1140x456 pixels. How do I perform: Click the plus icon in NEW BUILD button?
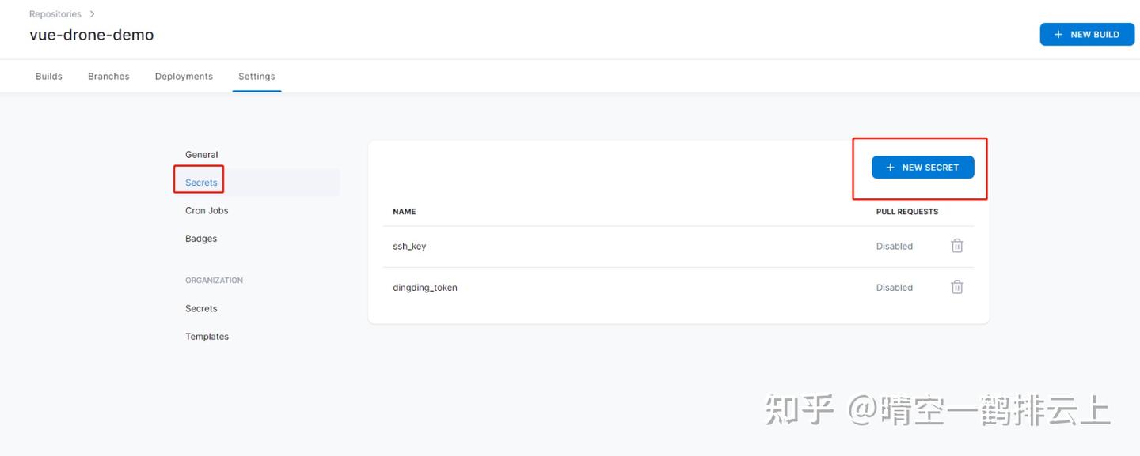tap(1058, 34)
